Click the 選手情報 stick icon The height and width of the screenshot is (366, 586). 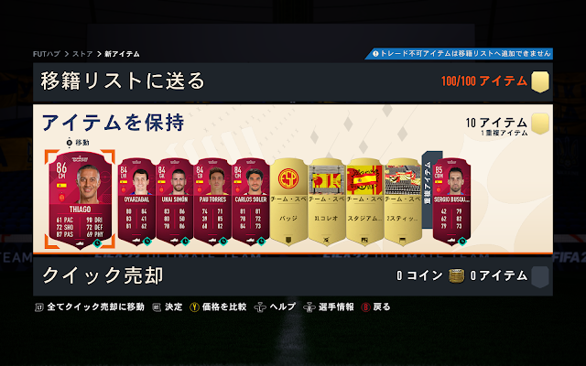pos(309,307)
